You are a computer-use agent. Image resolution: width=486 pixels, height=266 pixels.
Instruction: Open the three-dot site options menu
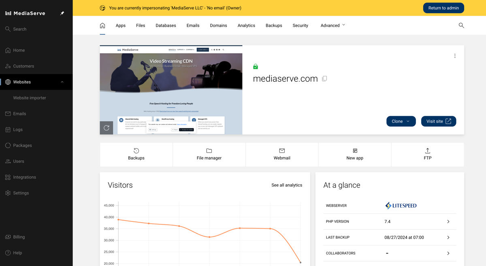tap(455, 56)
